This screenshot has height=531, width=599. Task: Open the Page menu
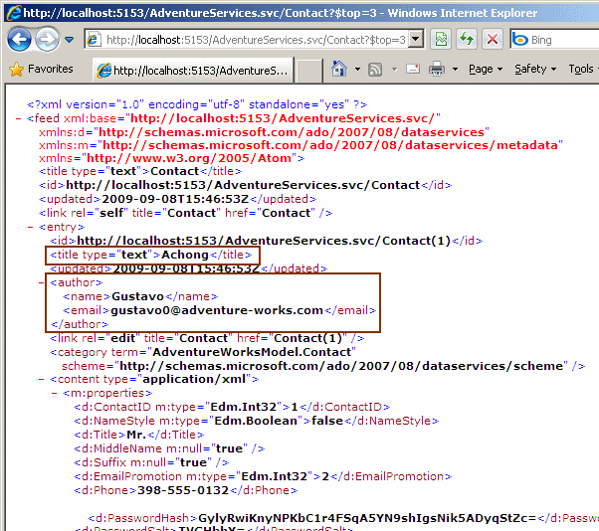coord(486,70)
